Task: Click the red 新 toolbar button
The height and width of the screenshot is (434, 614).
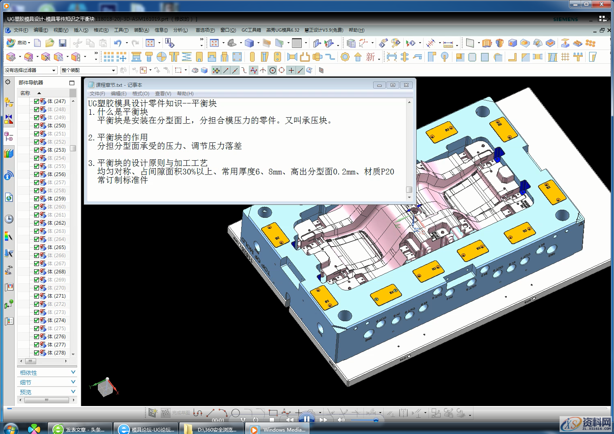Action: (370, 57)
